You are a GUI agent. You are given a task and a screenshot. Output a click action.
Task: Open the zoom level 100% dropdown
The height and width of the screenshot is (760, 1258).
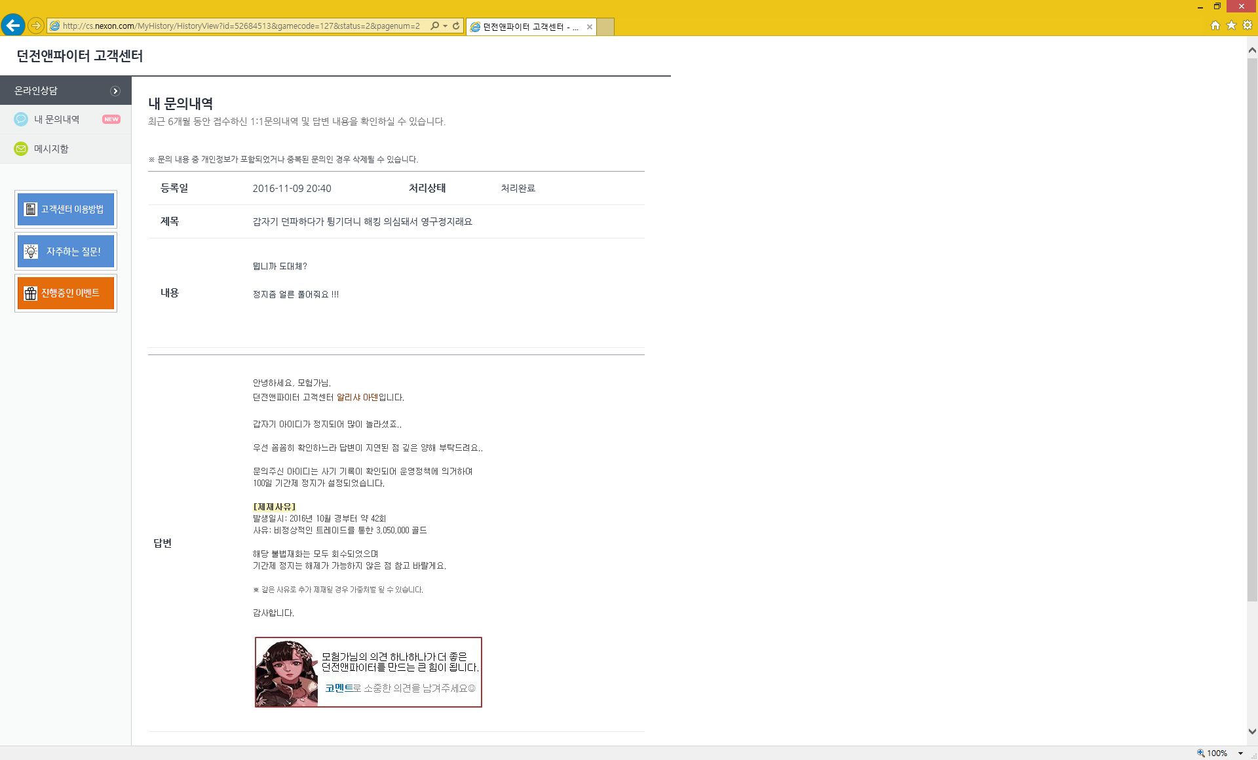click(1240, 753)
